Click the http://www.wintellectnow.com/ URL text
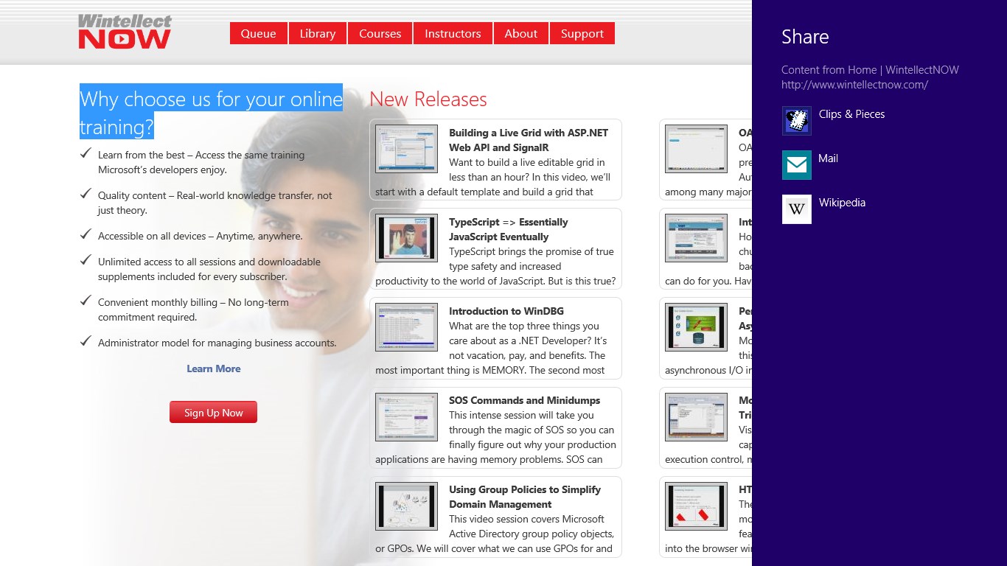The width and height of the screenshot is (1007, 566). coord(854,85)
